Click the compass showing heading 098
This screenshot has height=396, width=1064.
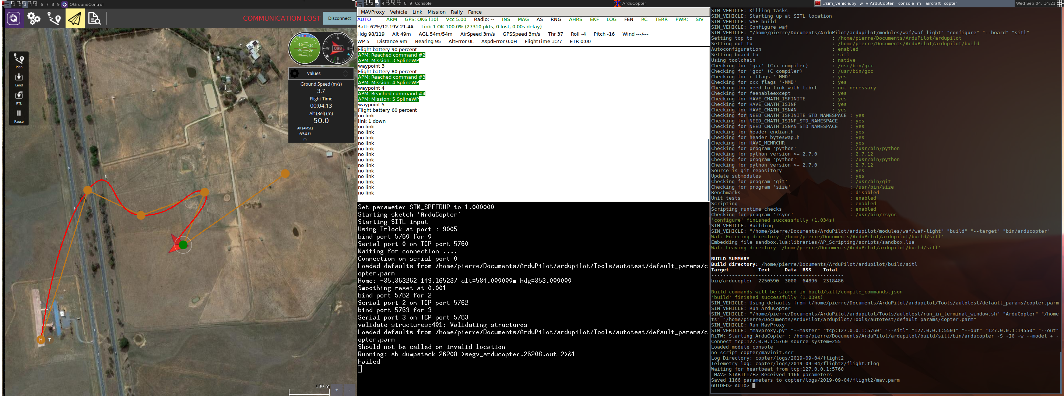[x=338, y=48]
